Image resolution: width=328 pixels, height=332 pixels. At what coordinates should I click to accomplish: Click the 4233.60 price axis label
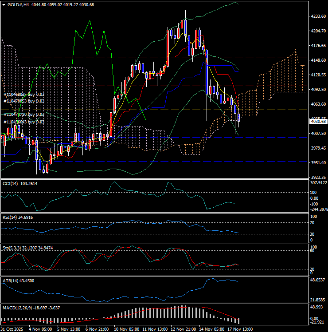[318, 16]
